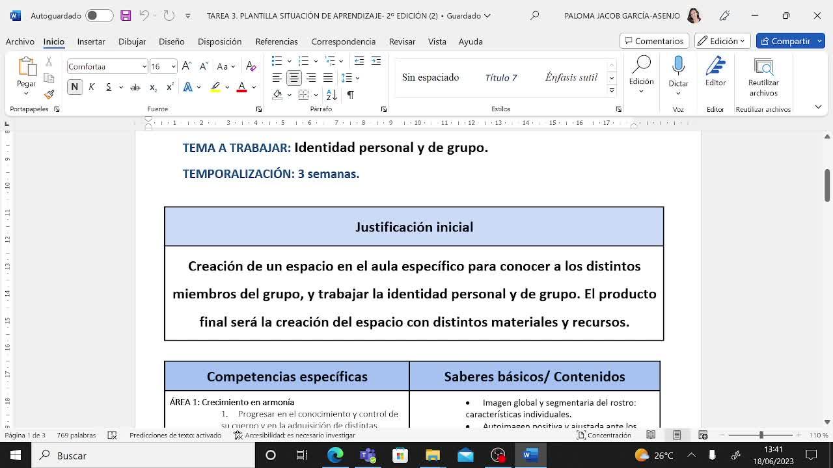Click the Compartir button
The height and width of the screenshot is (468, 833).
point(789,41)
